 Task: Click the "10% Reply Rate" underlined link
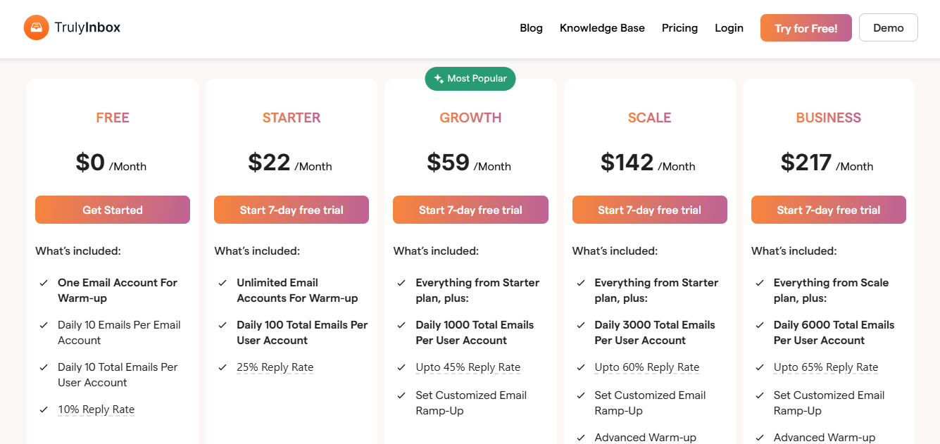(96, 409)
